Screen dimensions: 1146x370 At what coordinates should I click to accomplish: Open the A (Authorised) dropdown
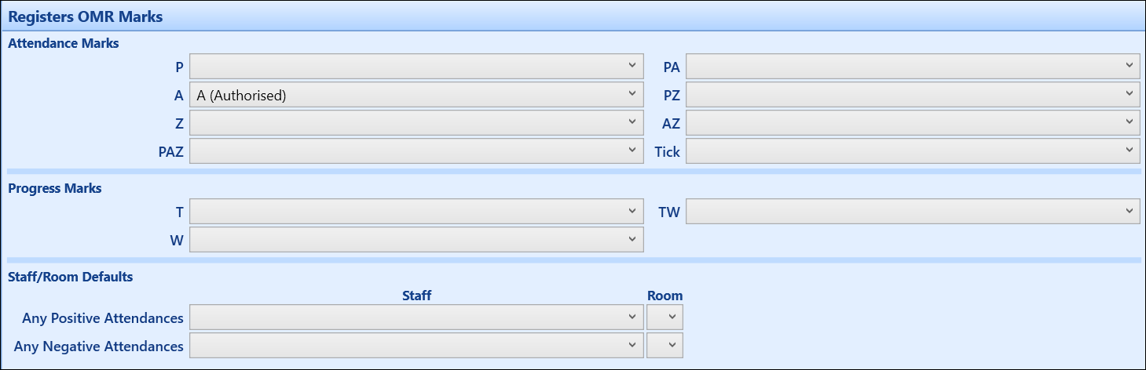(x=416, y=95)
